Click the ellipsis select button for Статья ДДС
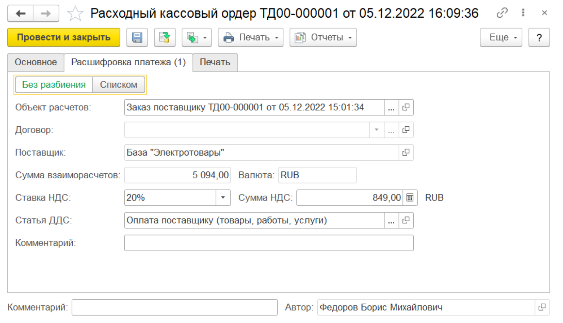 [391, 220]
